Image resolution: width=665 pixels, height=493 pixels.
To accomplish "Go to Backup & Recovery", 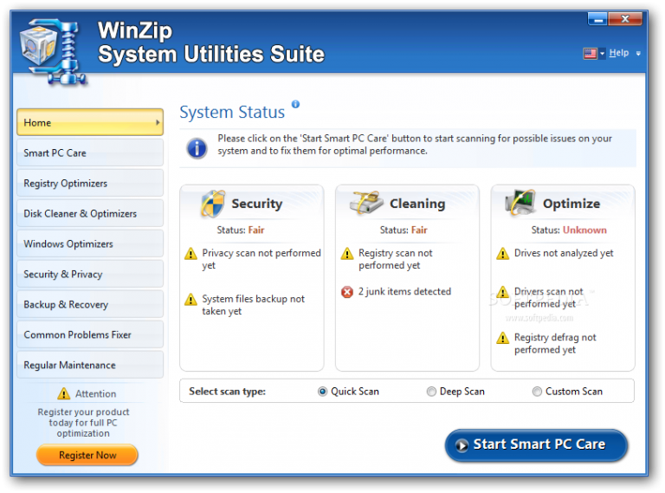I will coord(90,304).
